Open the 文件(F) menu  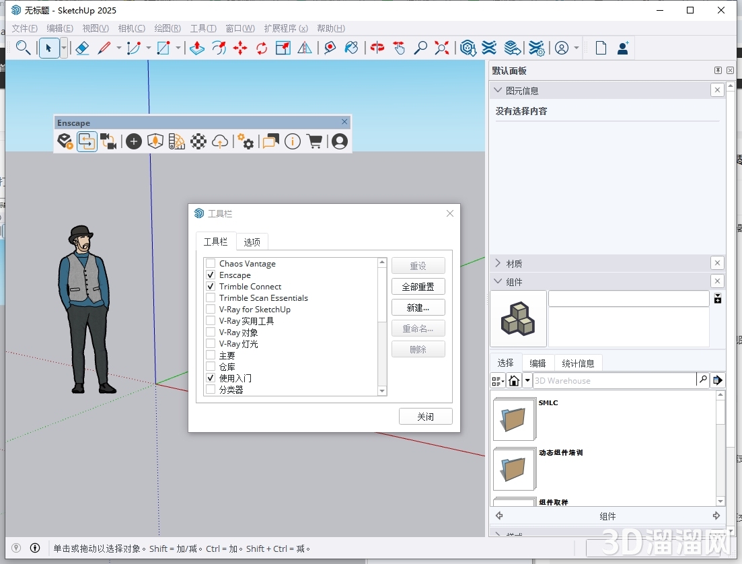coord(24,28)
